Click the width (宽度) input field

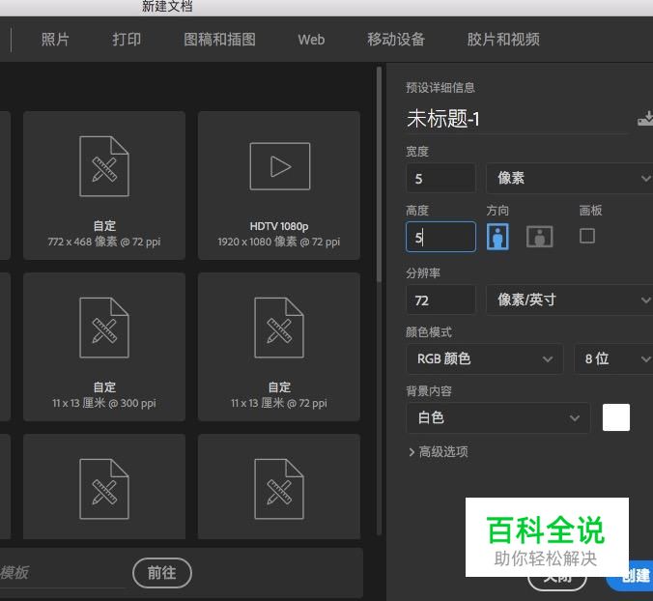[440, 179]
